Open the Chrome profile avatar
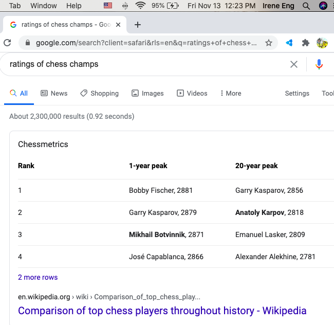This screenshot has height=325, width=334. pos(322,43)
